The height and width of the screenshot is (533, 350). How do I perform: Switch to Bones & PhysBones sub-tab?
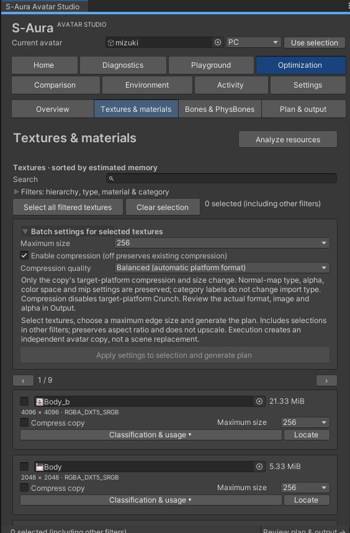click(x=220, y=109)
